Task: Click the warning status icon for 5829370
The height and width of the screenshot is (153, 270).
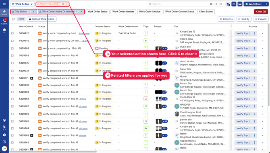Action: (x=40, y=85)
